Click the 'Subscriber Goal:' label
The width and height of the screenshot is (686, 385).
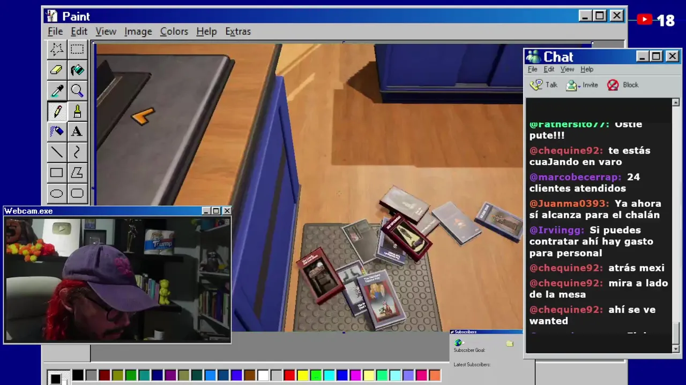(469, 350)
